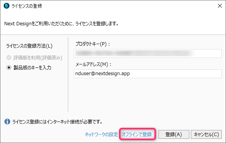Viewport: 226px width, 143px height.
Task: Open オフラインで登録 link
Action: [x=137, y=135]
